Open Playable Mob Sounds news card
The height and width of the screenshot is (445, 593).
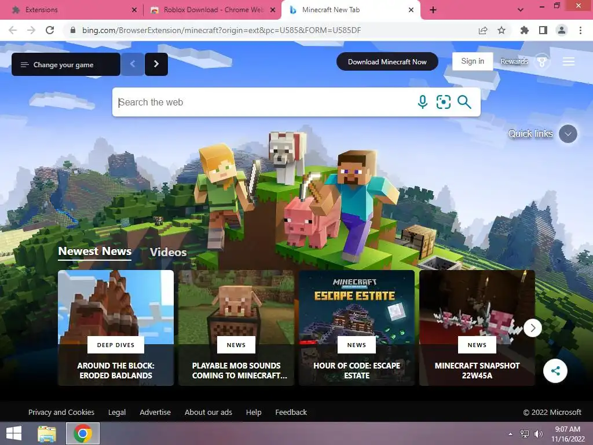(236, 328)
